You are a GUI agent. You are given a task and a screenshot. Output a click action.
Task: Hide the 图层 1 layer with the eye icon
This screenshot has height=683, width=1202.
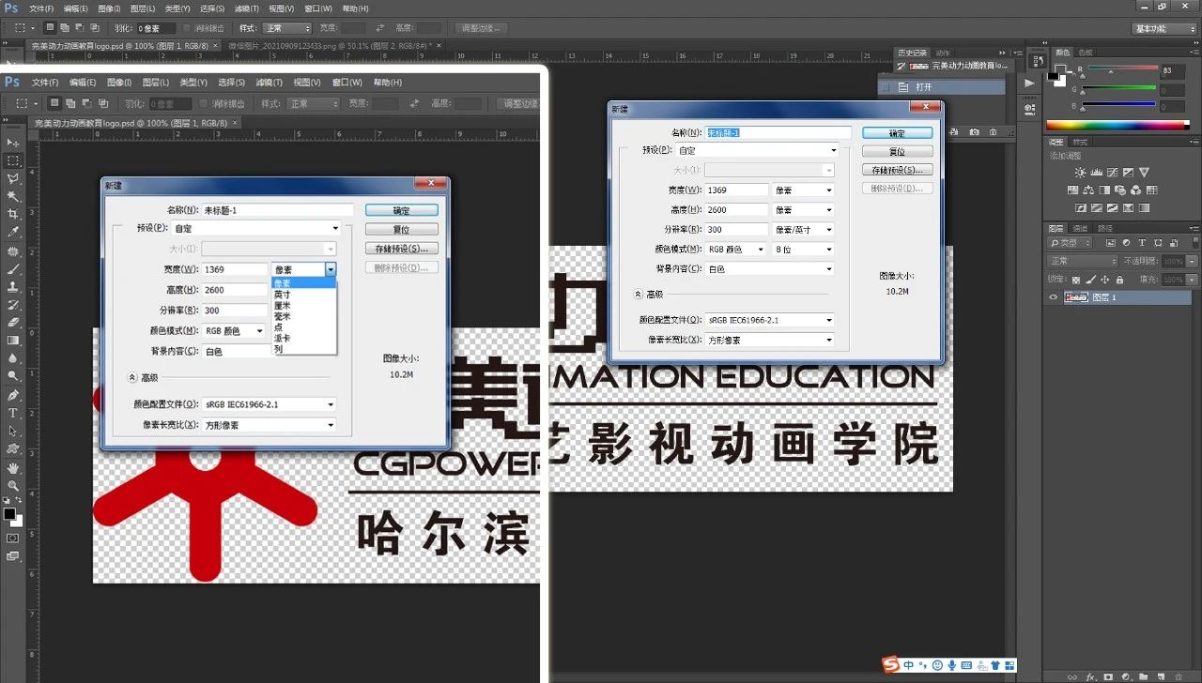click(x=1054, y=297)
